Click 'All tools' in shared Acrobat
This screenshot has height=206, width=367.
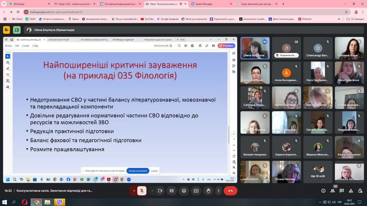click(8, 46)
